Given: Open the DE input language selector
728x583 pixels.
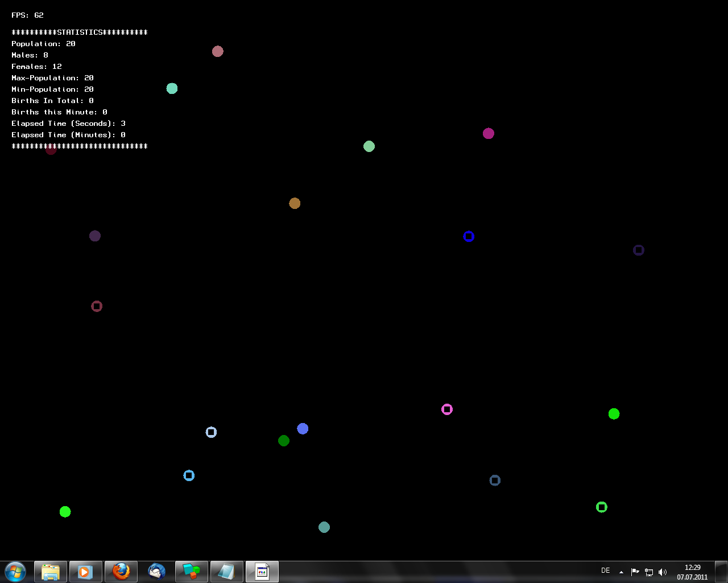Looking at the screenshot, I should 605,570.
